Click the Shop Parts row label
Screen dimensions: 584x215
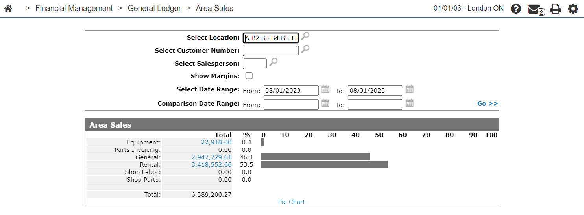(x=144, y=179)
